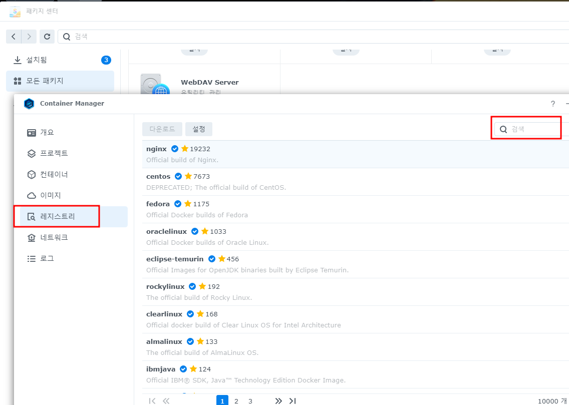This screenshot has height=405, width=569.
Task: Click the verified badge next to centos
Action: point(178,176)
